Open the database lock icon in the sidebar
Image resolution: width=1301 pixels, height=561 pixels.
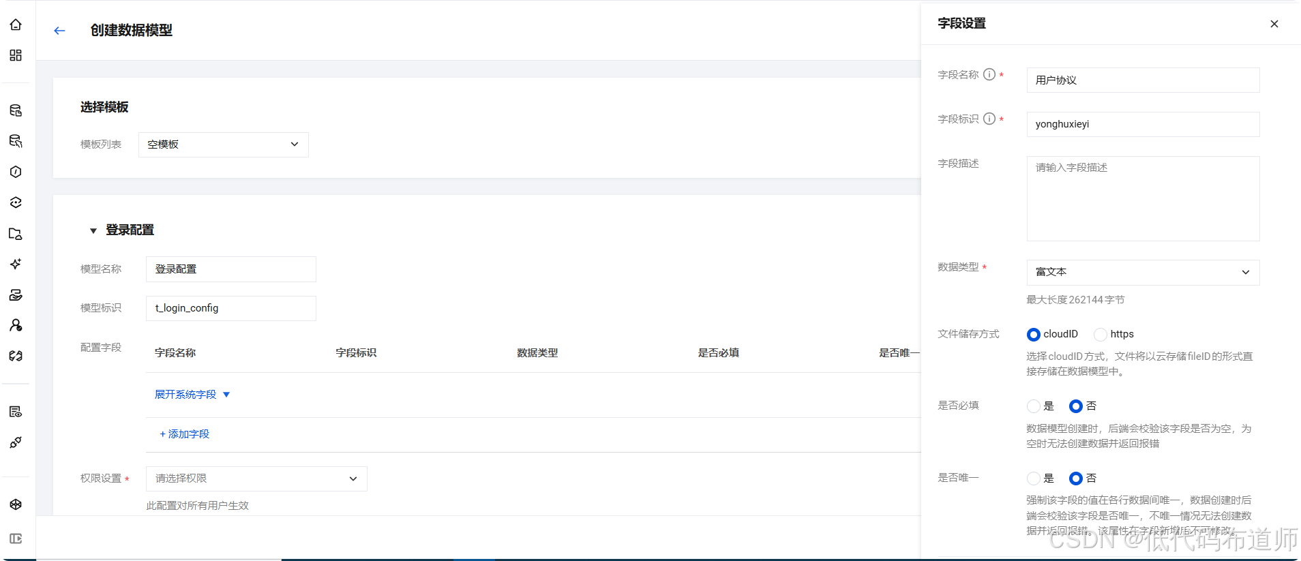16,110
